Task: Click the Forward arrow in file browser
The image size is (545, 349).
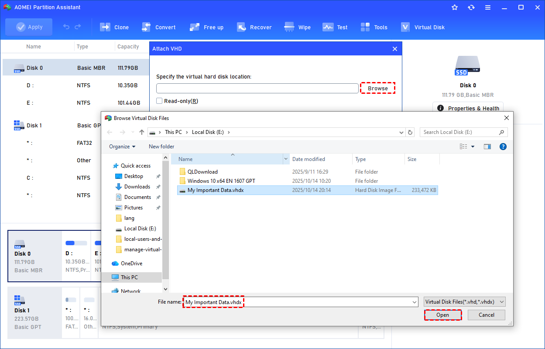Action: click(x=123, y=132)
